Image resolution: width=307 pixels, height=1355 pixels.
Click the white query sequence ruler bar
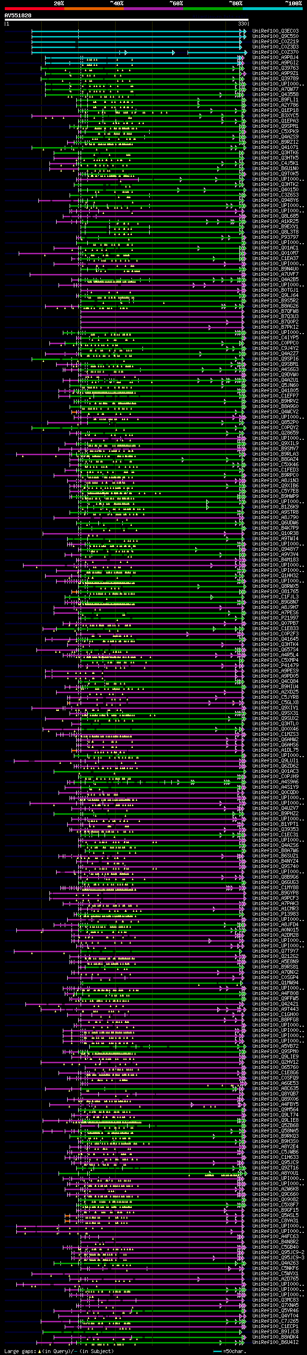pos(127,20)
